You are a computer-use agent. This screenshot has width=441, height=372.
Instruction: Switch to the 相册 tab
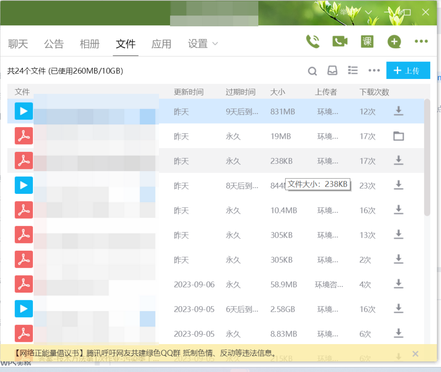pos(89,44)
